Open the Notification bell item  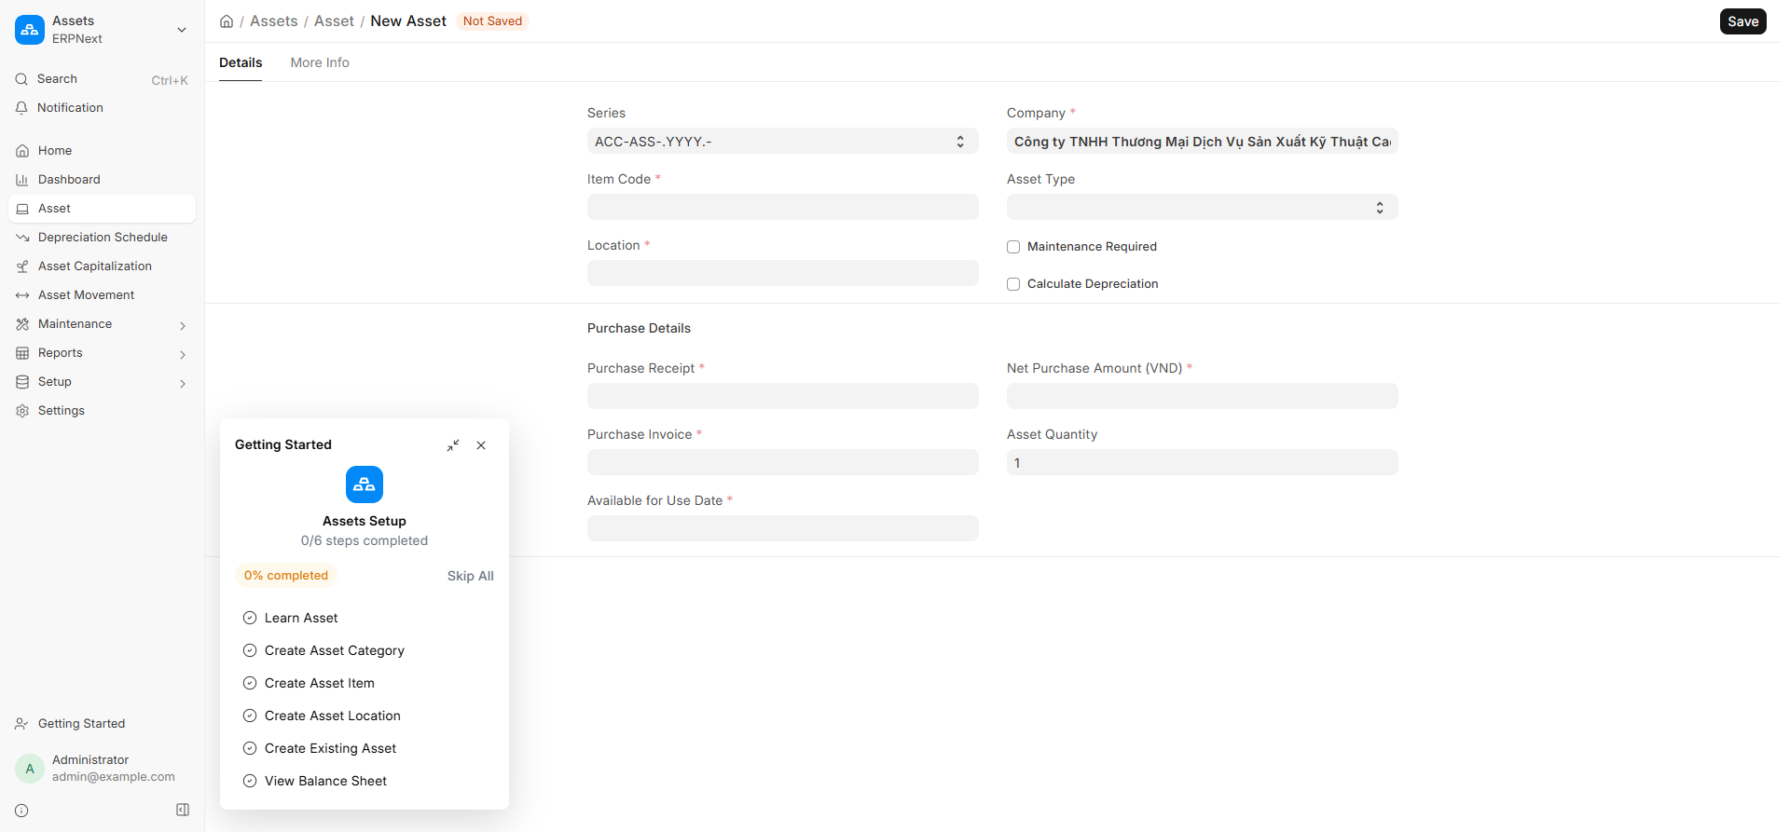102,108
